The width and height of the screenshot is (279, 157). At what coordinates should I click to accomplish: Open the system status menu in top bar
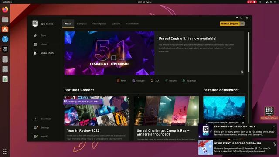pyautogui.click(x=271, y=2)
